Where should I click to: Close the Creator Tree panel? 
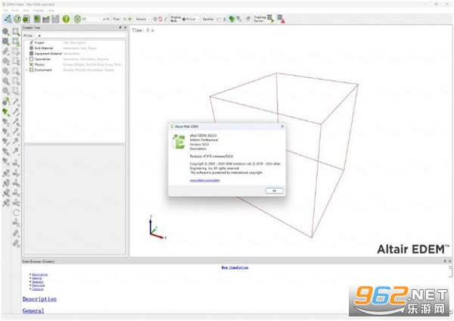125,27
